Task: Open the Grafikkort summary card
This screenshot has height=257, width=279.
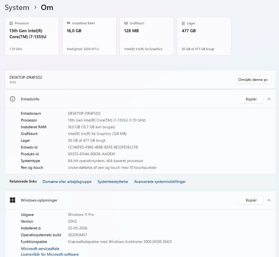Action: pos(147,36)
